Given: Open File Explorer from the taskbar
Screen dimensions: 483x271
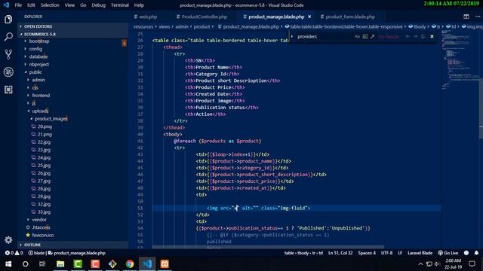Looking at the screenshot, I should pyautogui.click(x=60, y=264).
